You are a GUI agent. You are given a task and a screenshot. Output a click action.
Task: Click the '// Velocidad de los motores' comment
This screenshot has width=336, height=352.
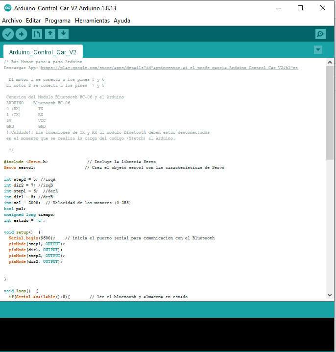click(88, 203)
